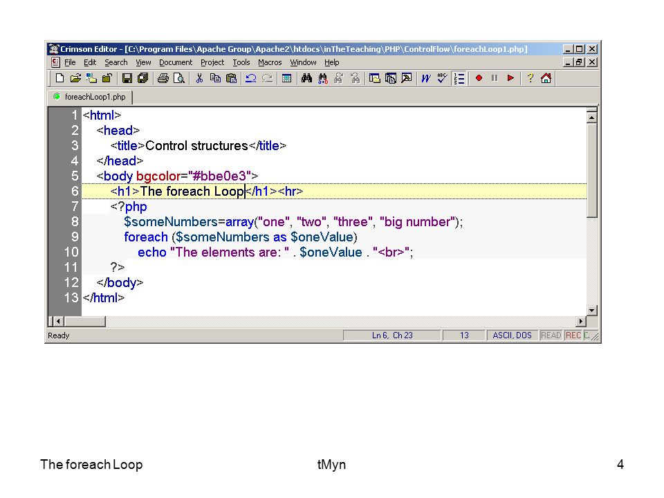Viewport: 664px width, 498px height.
Task: Open Find with binoculars icon
Action: (x=306, y=78)
